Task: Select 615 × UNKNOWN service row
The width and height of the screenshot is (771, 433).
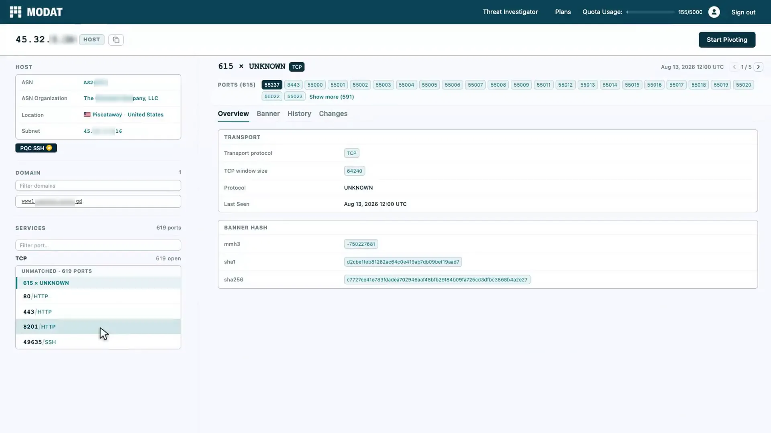Action: pyautogui.click(x=98, y=283)
